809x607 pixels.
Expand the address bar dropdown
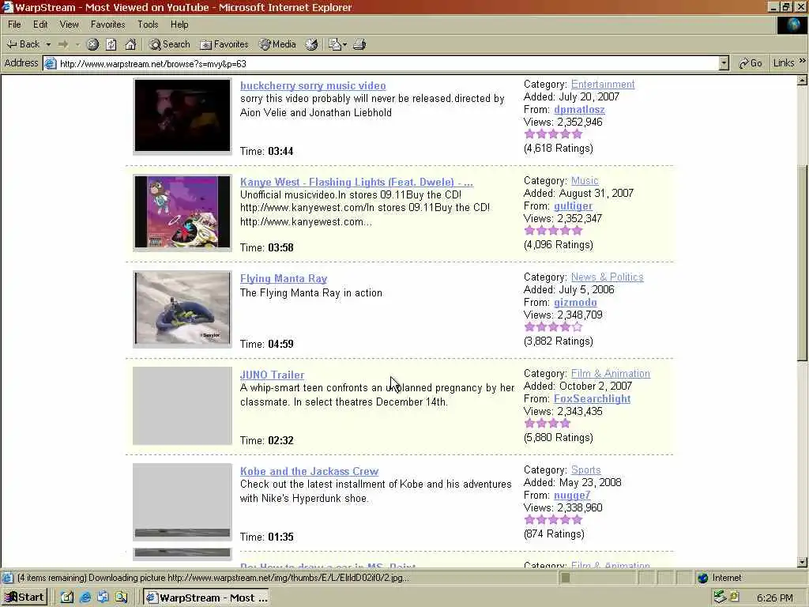[724, 63]
